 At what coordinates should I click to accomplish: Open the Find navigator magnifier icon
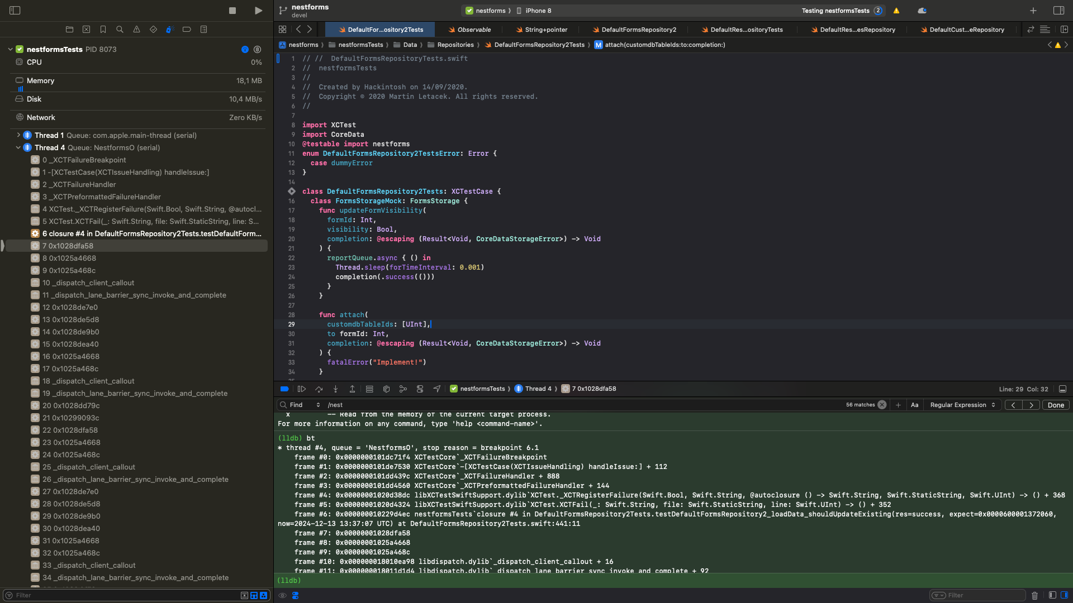[x=120, y=30]
